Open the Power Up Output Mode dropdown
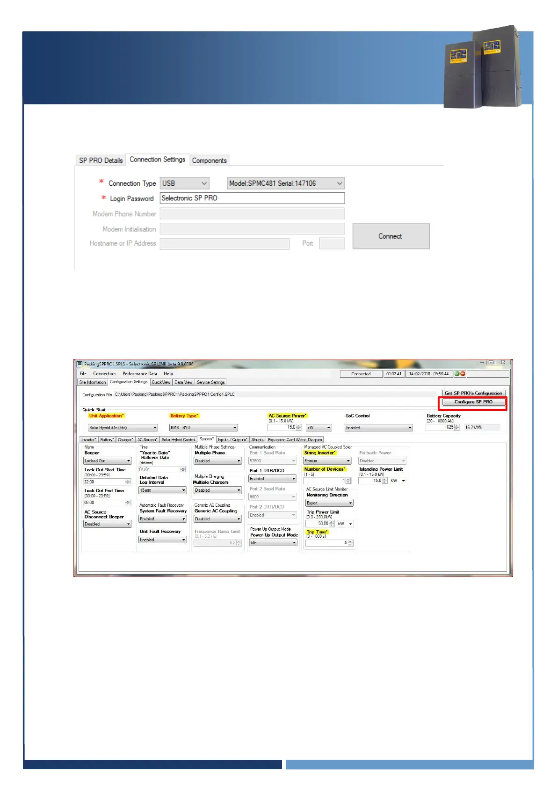The image size is (557, 788). [274, 543]
